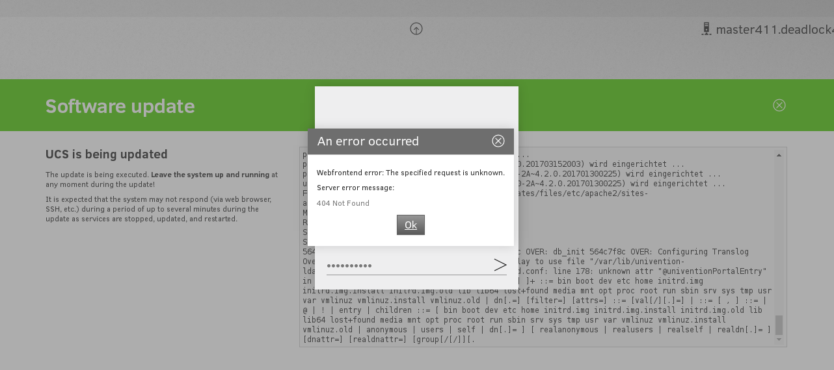Dismiss the error dialog with its X icon
This screenshot has height=370, width=834.
pos(498,141)
